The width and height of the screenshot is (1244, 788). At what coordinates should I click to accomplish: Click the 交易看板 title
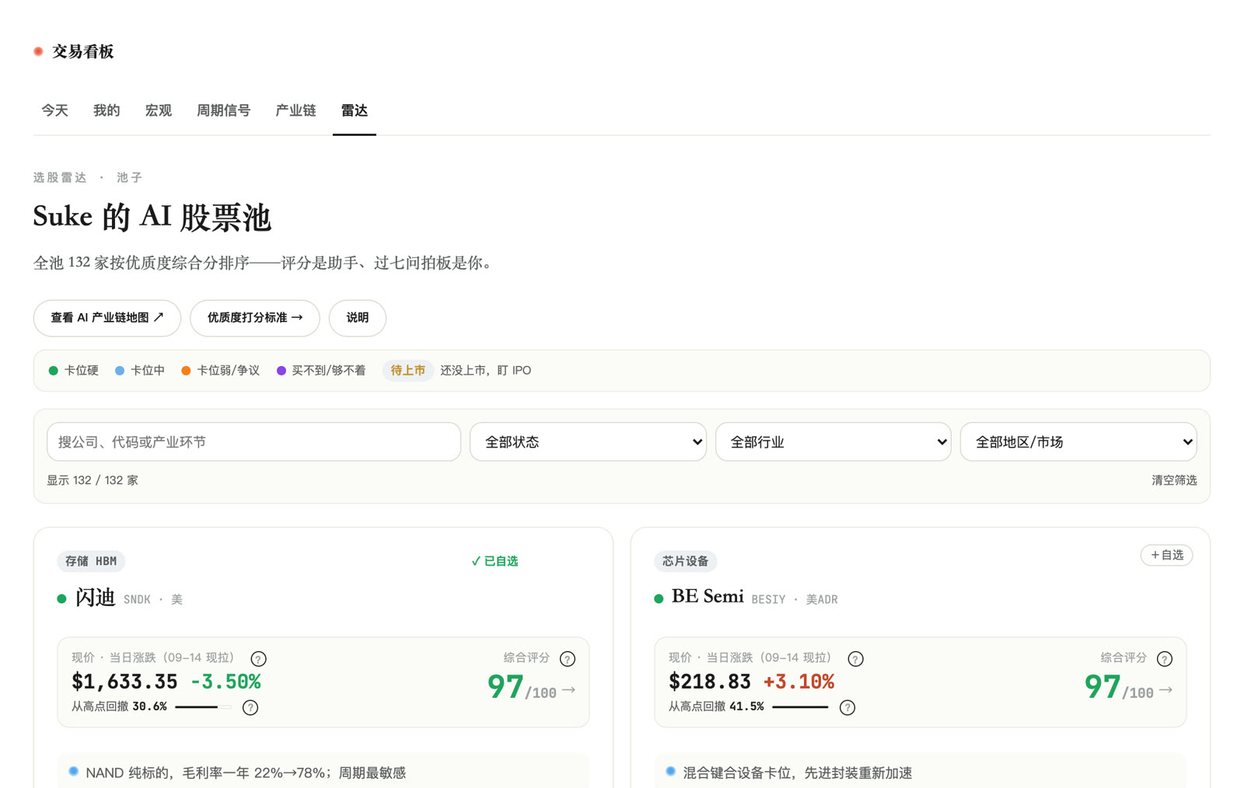pyautogui.click(x=83, y=51)
